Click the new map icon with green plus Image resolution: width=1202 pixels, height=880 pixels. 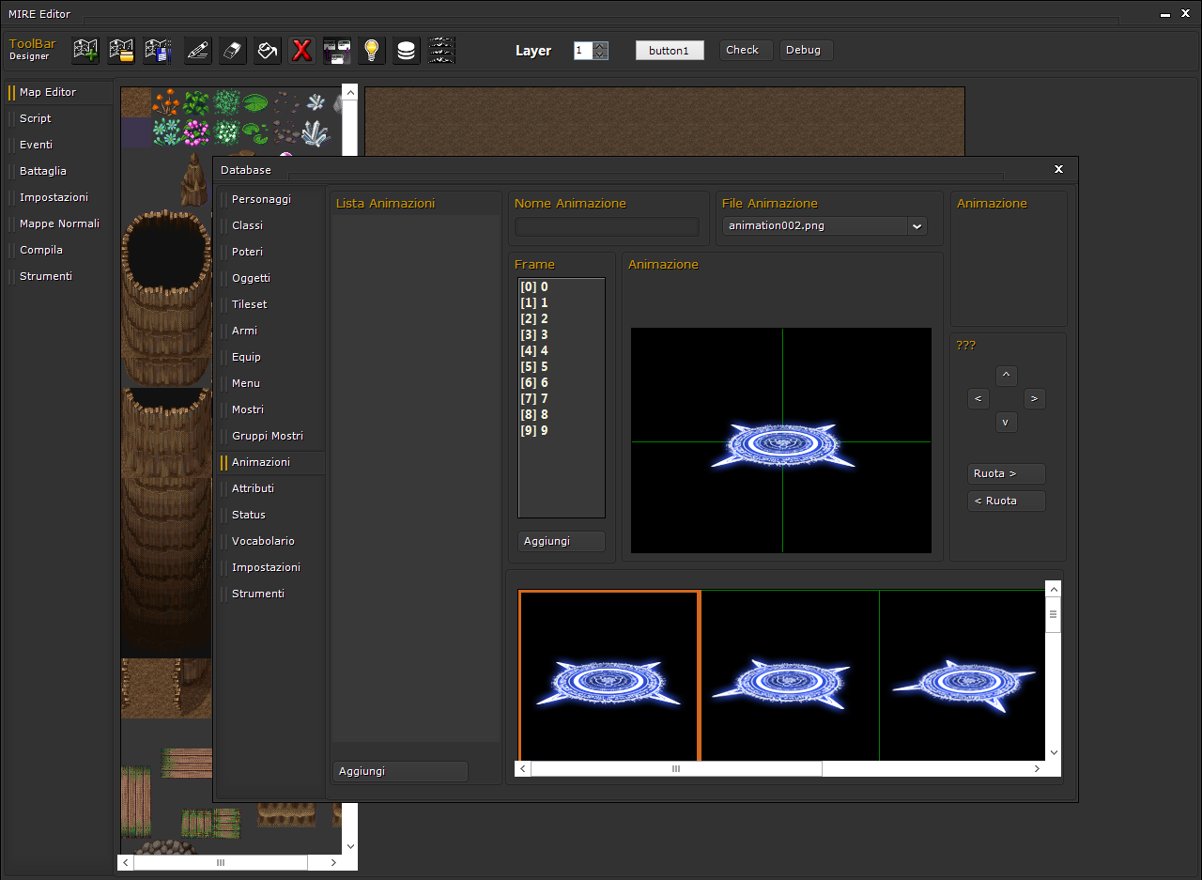click(86, 51)
